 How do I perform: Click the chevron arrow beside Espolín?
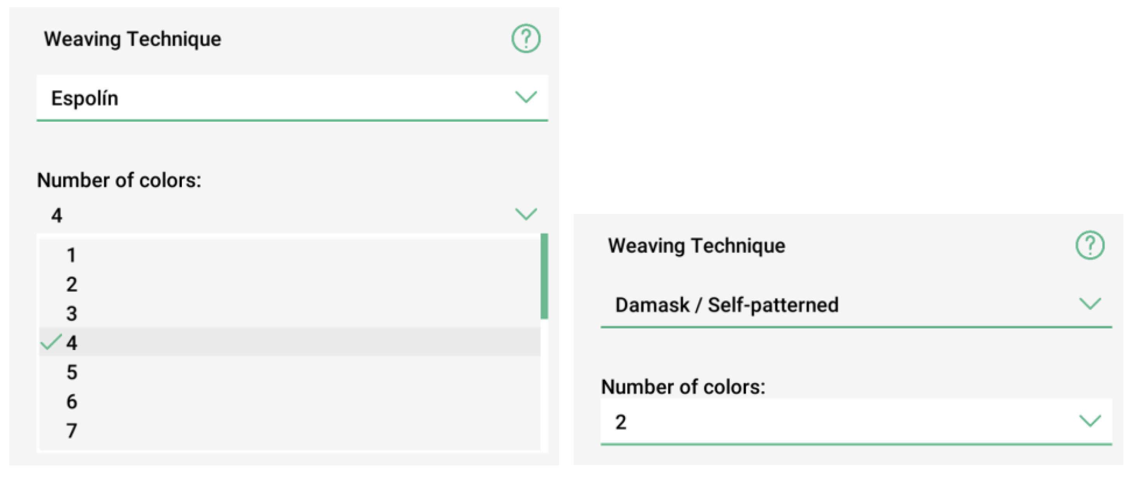pos(526,97)
